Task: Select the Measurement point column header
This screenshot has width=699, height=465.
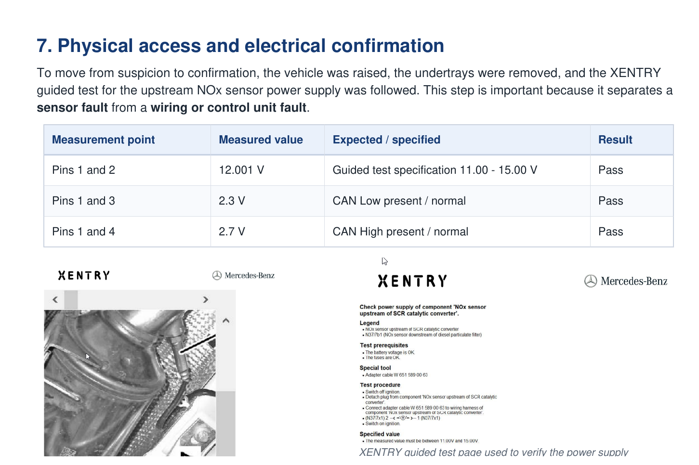Action: coord(103,140)
